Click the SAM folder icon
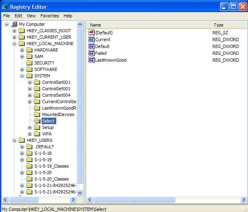 29,56
